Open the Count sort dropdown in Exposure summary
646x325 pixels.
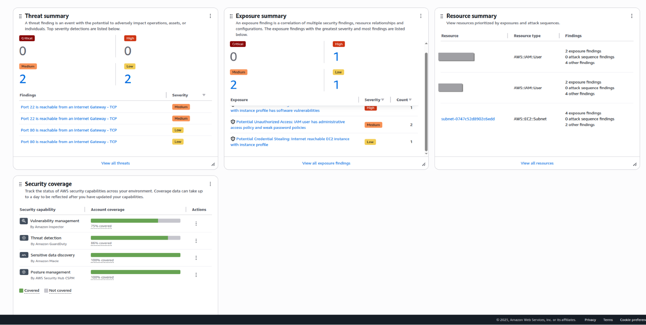coord(410,99)
